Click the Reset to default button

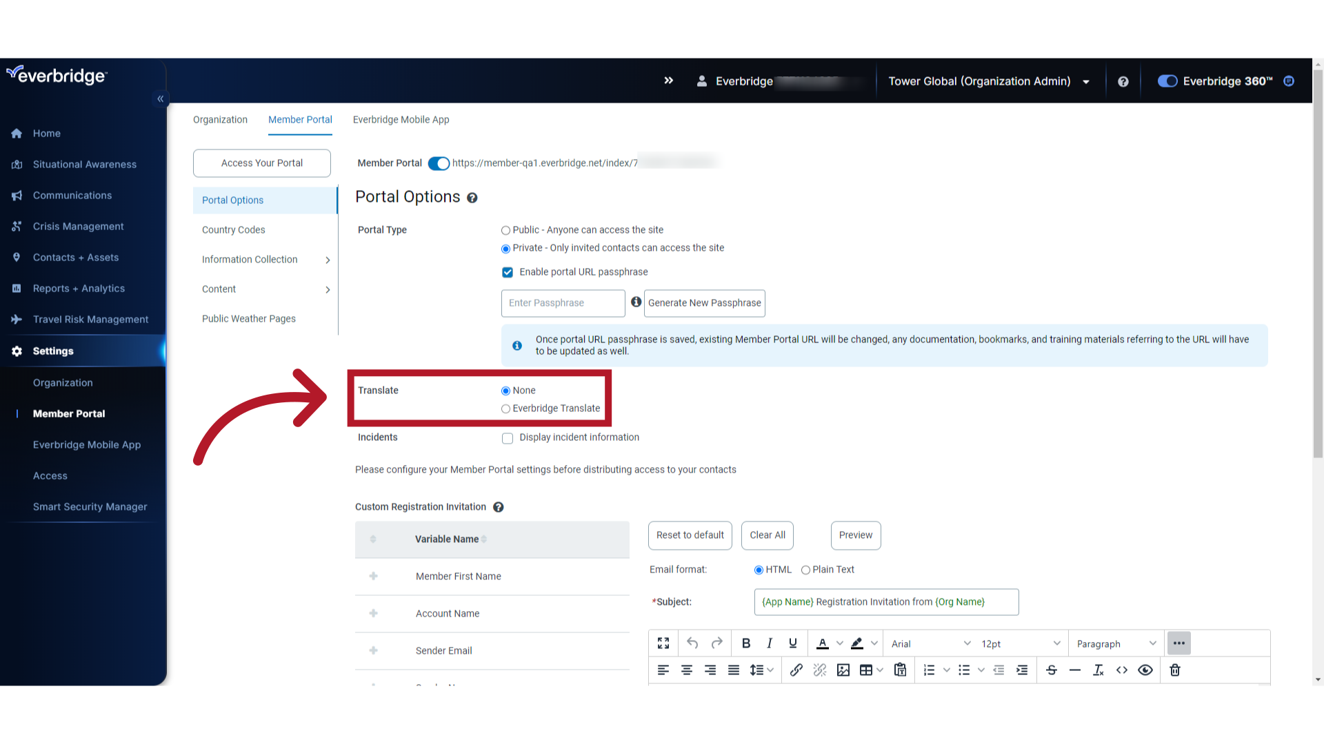[x=690, y=534]
